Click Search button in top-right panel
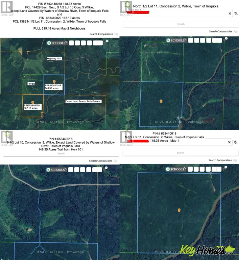This screenshot has width=239, height=260. [x=181, y=24]
